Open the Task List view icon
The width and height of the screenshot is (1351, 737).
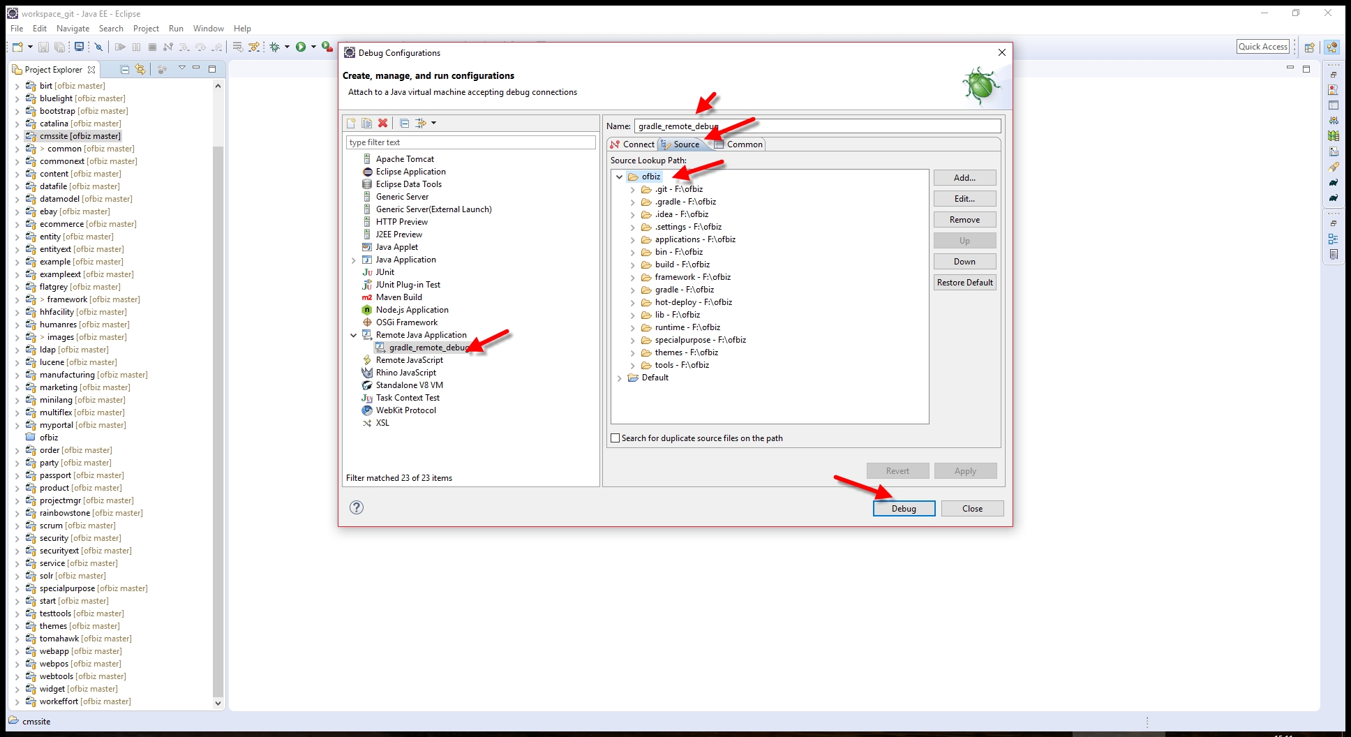tap(1334, 254)
